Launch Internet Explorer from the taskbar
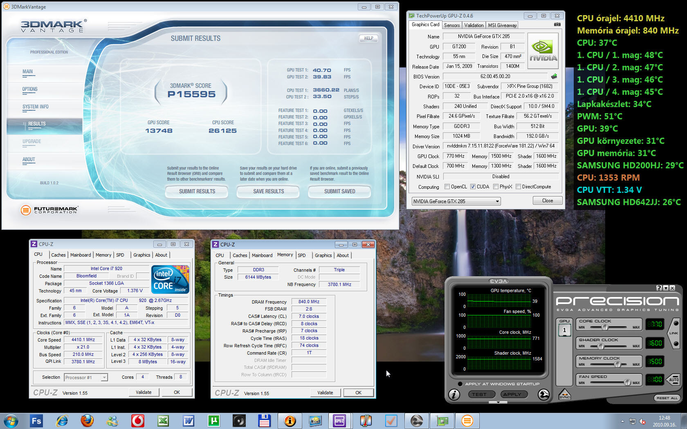Image resolution: width=687 pixels, height=429 pixels. pyautogui.click(x=62, y=420)
